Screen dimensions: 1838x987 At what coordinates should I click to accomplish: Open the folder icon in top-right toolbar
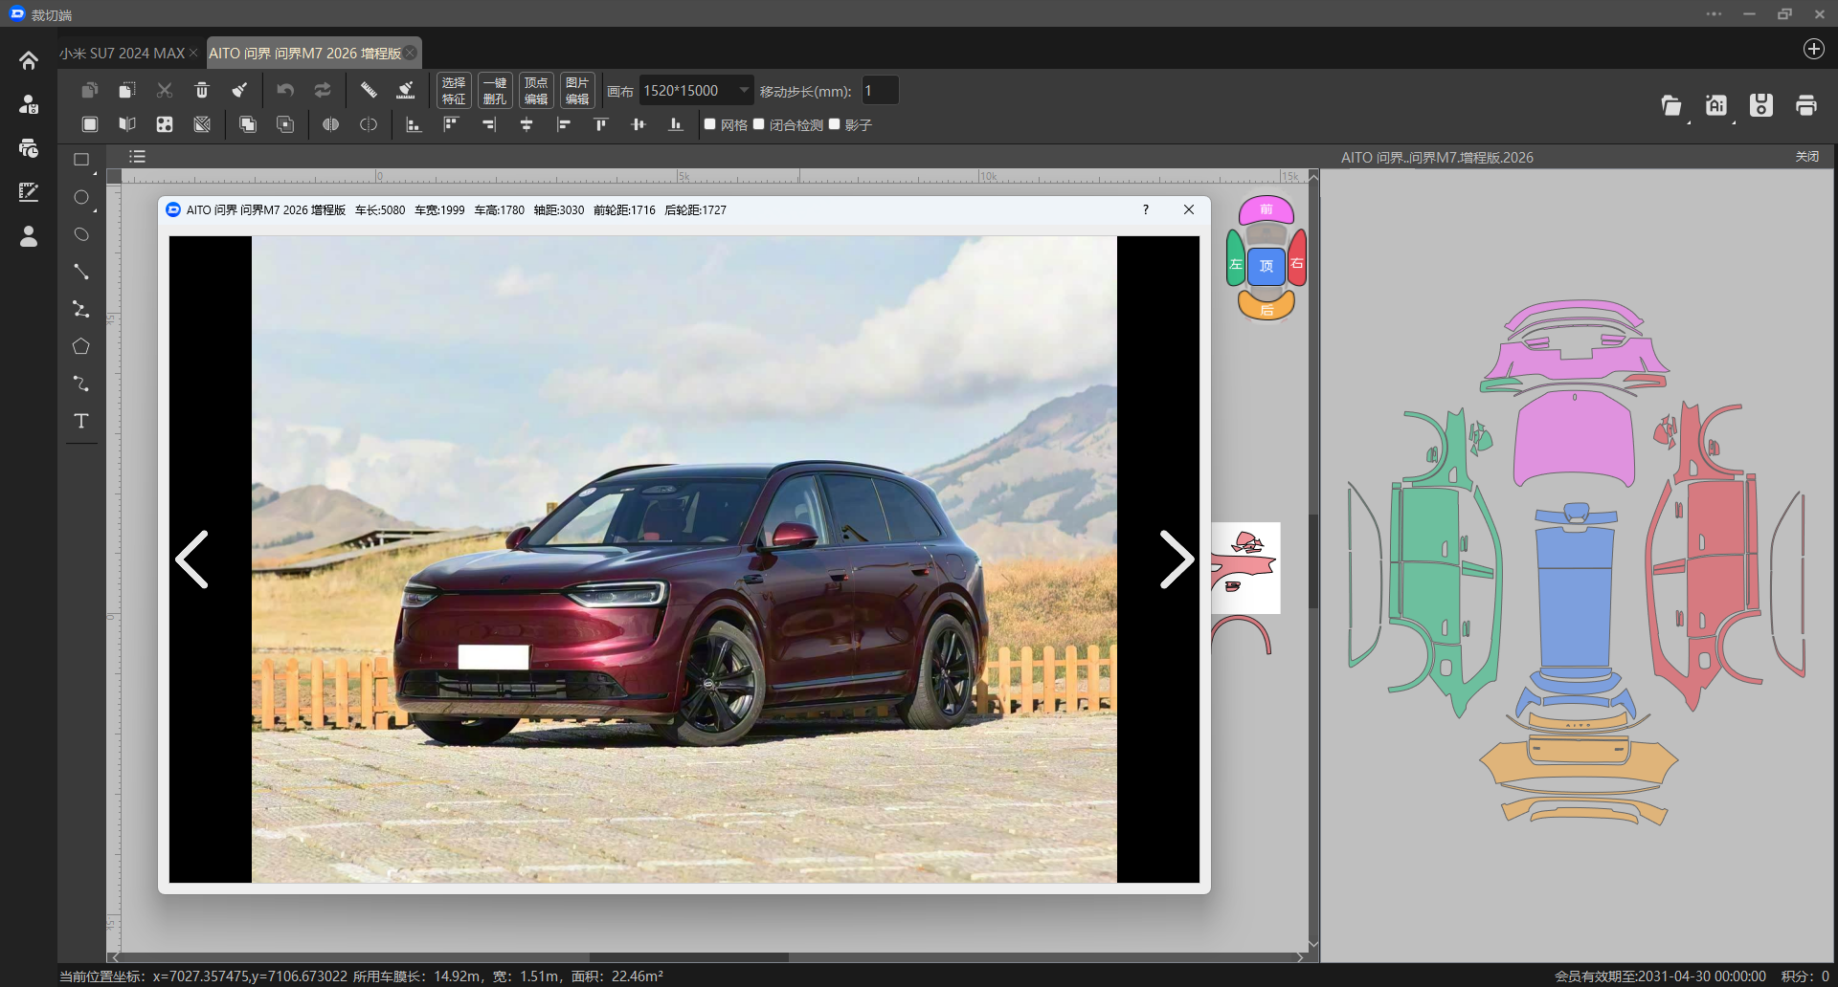1671,105
